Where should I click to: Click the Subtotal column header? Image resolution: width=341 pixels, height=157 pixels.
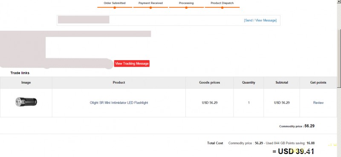coord(282,82)
